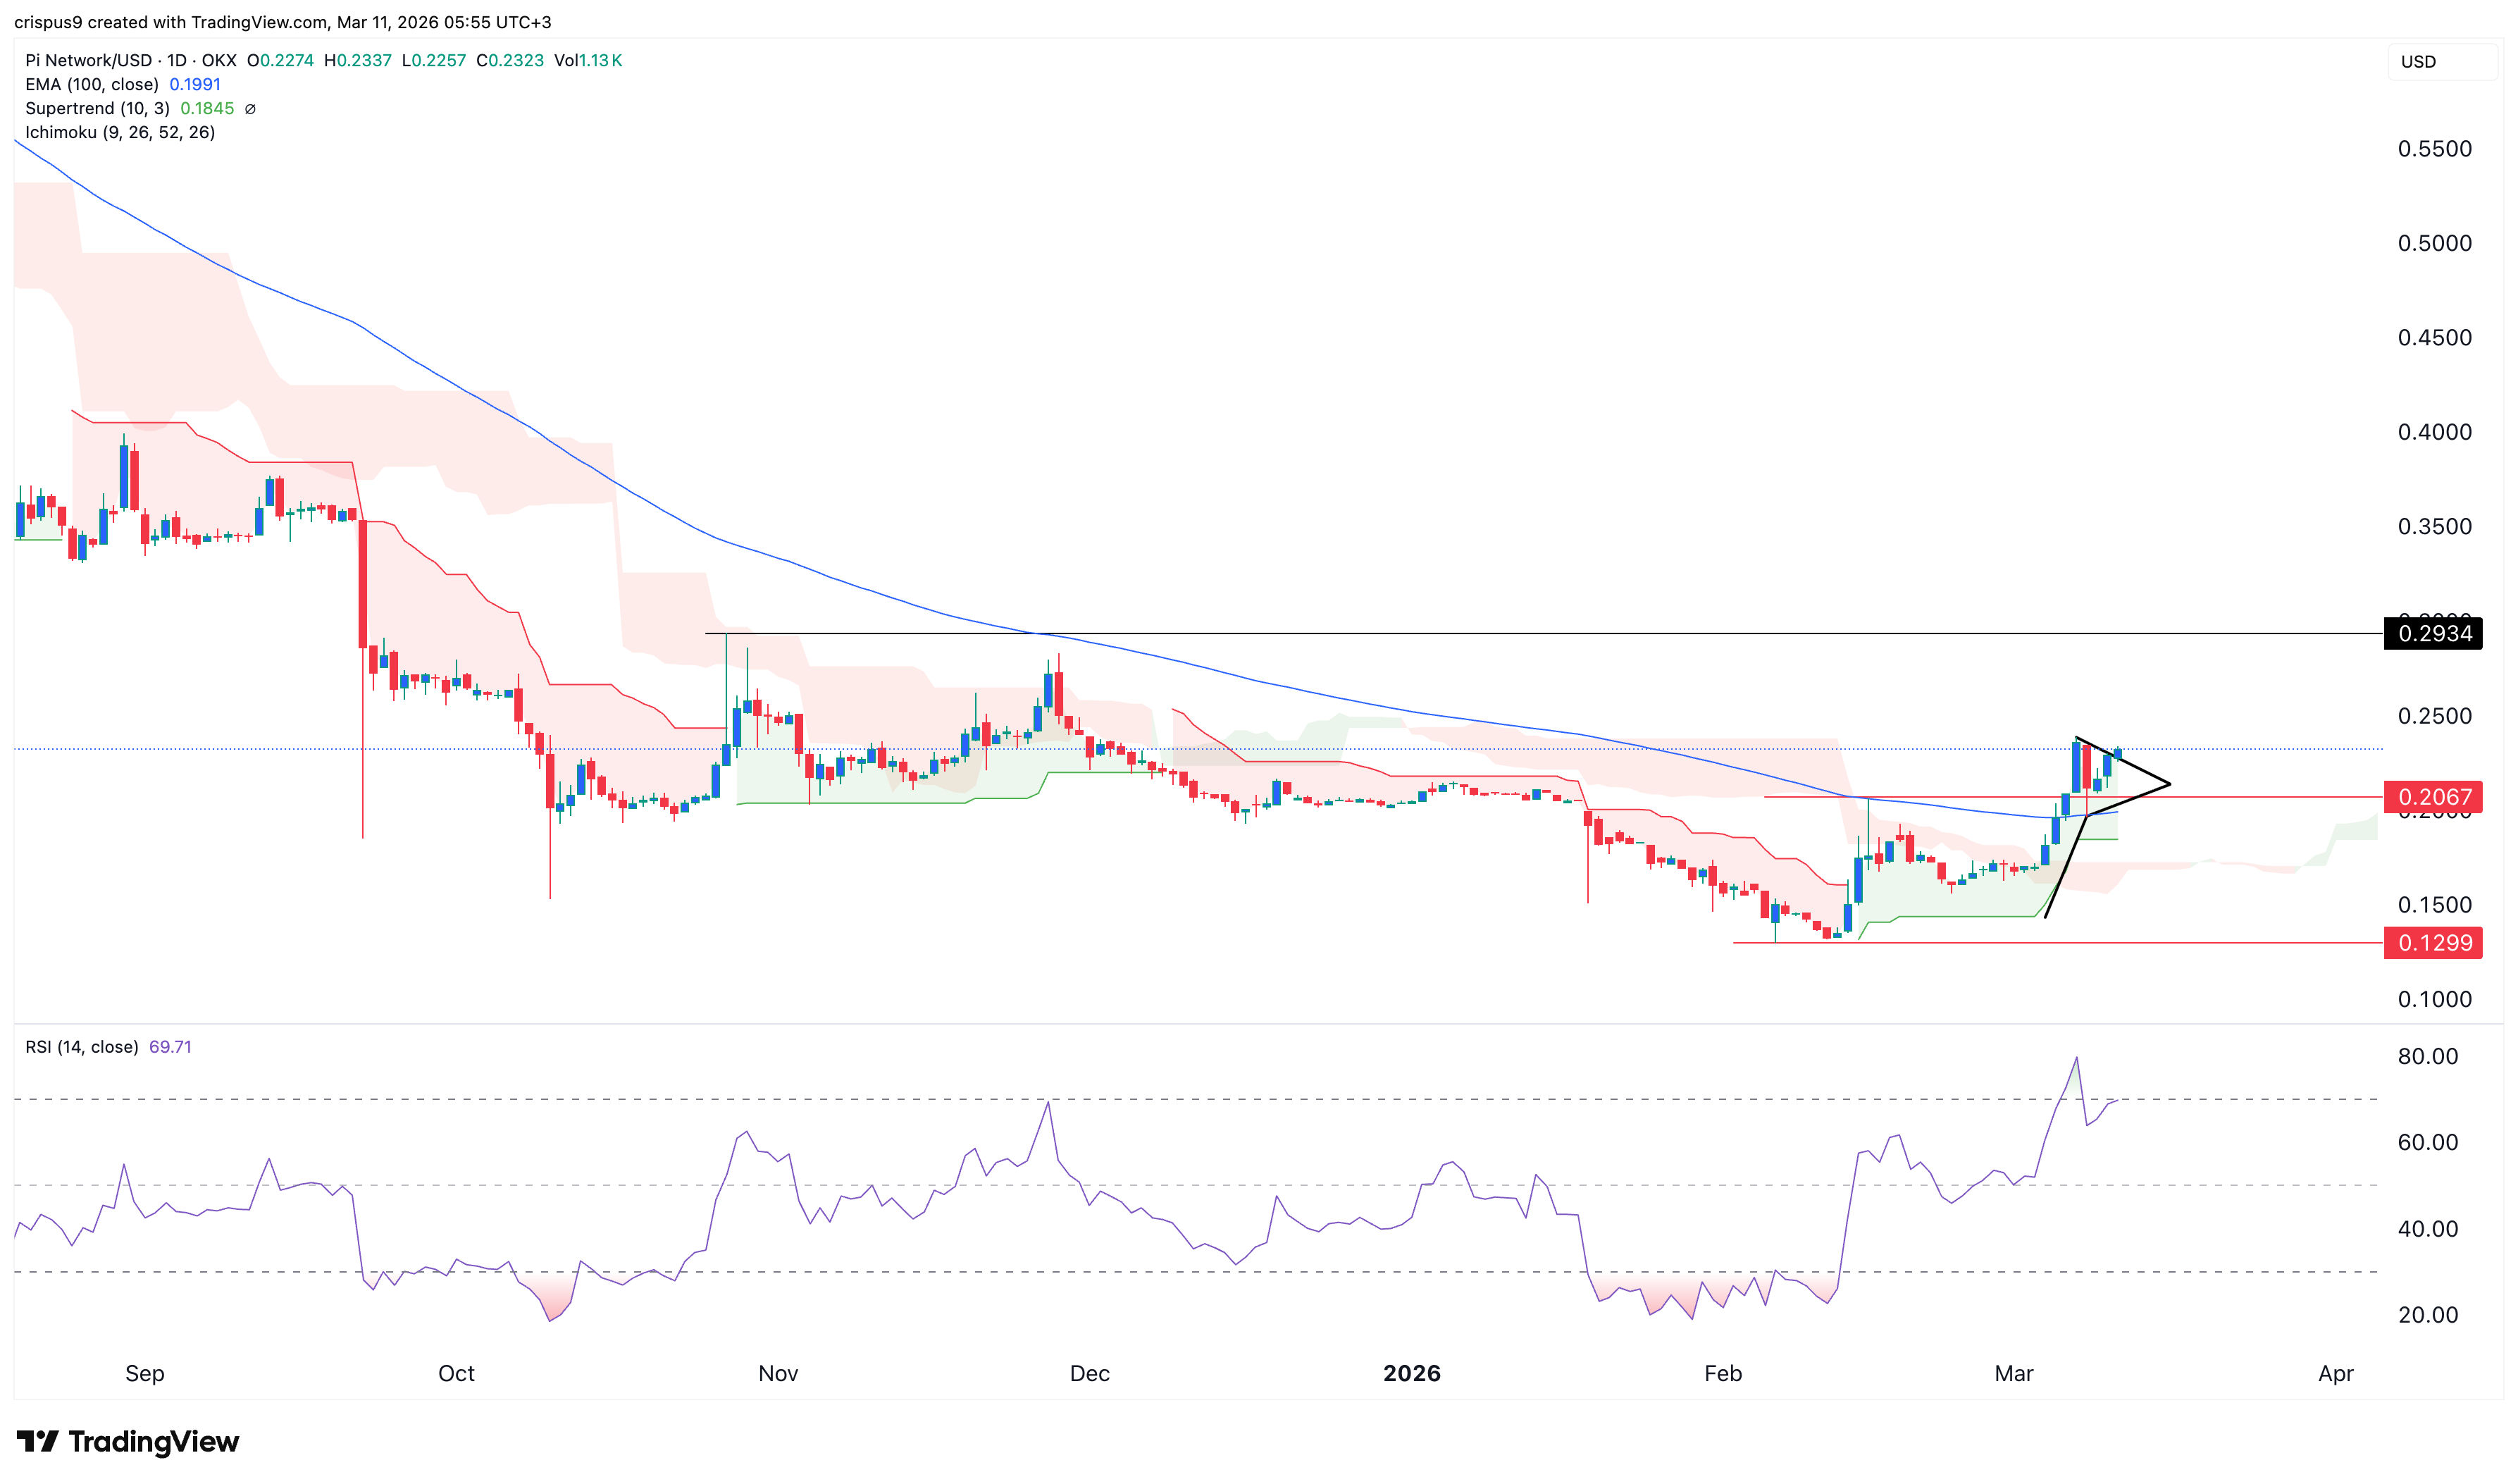Click the latest blue candlestick
The height and width of the screenshot is (1484, 2518).
(x=2117, y=754)
